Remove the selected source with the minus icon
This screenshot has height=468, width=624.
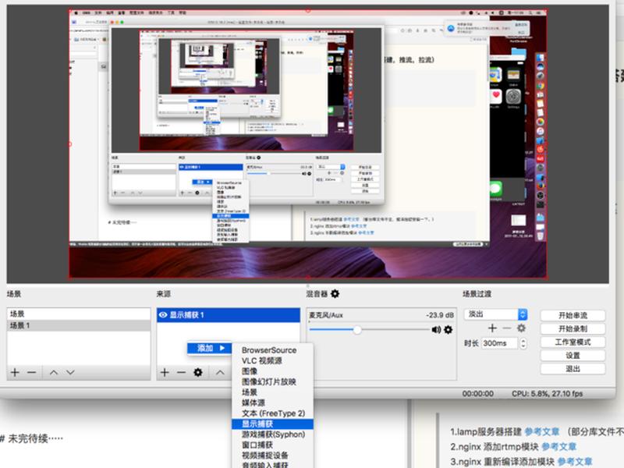pyautogui.click(x=182, y=373)
